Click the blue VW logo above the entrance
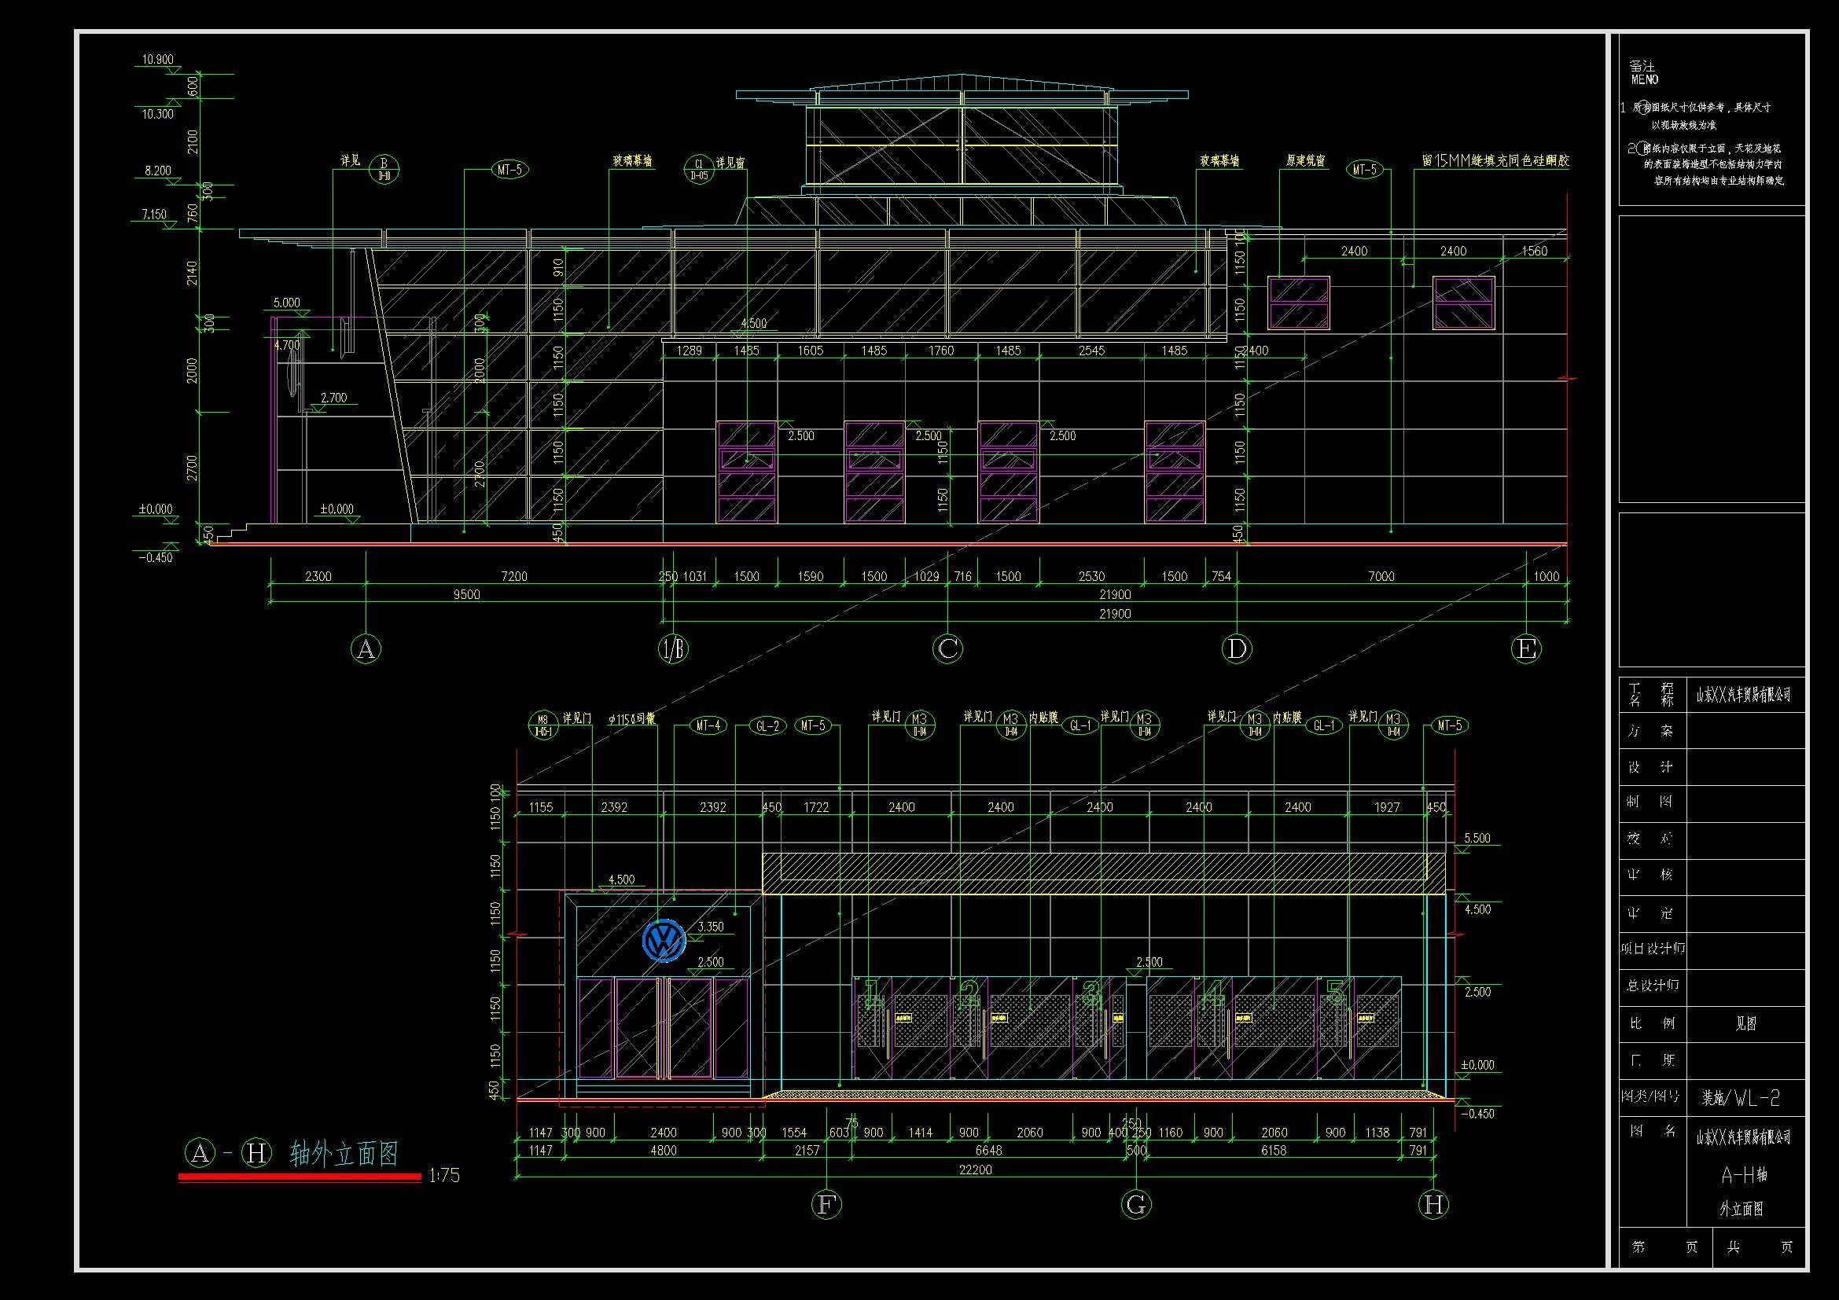This screenshot has height=1300, width=1839. click(664, 941)
